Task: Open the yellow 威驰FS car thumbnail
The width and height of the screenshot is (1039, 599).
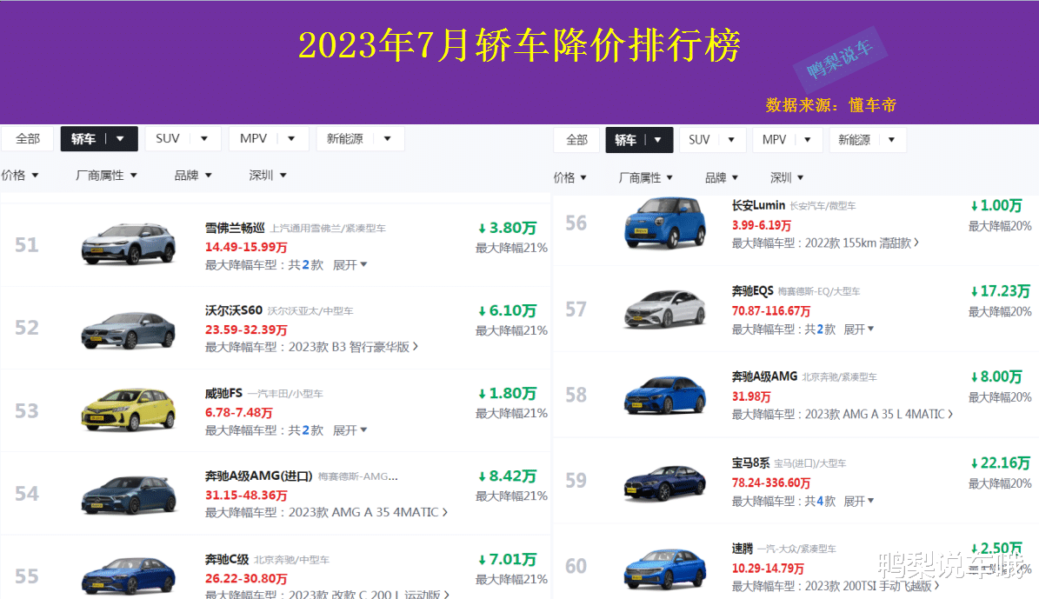Action: (x=129, y=409)
